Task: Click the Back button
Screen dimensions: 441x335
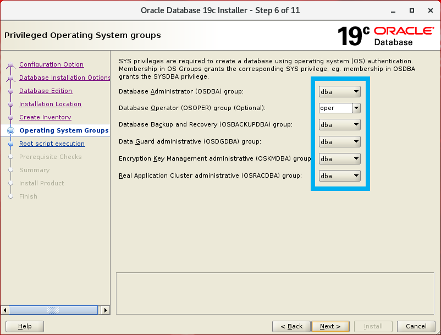Action: [291, 326]
